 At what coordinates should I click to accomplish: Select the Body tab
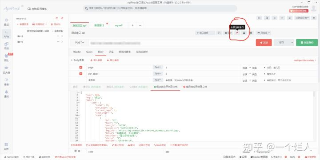coord(101,52)
